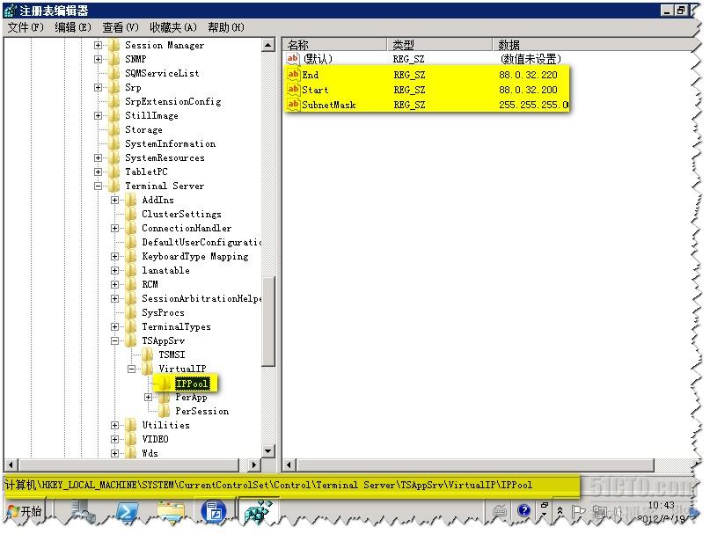Viewport: 710px width, 534px height.
Task: Expand the VIDEO key
Action: click(x=114, y=439)
